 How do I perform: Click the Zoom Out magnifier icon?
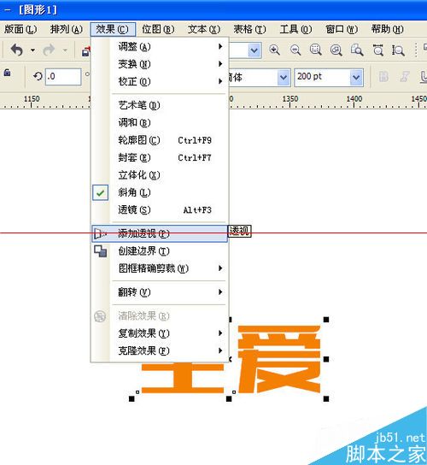(295, 50)
